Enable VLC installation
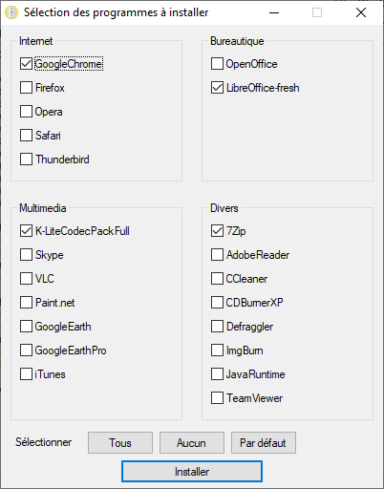The height and width of the screenshot is (489, 384). point(26,279)
